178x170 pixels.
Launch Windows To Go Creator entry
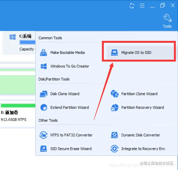(70, 66)
